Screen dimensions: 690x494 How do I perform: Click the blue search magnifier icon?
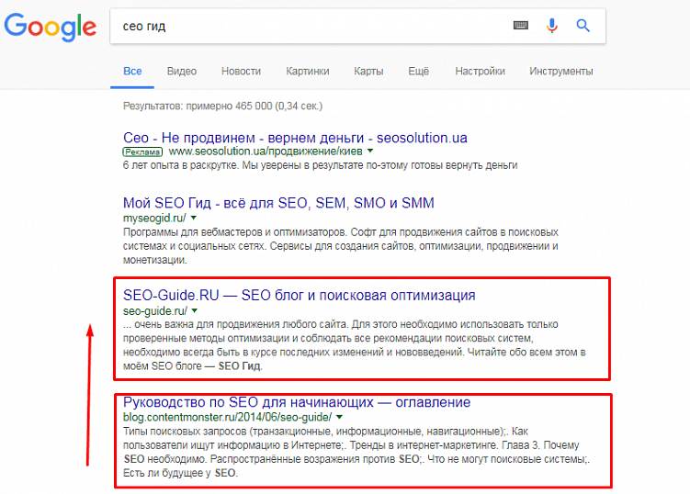(583, 26)
